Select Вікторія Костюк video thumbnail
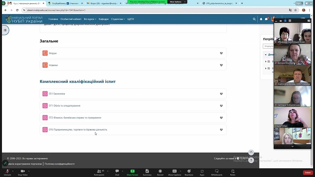The image size is (315, 177). pyautogui.click(x=292, y=54)
